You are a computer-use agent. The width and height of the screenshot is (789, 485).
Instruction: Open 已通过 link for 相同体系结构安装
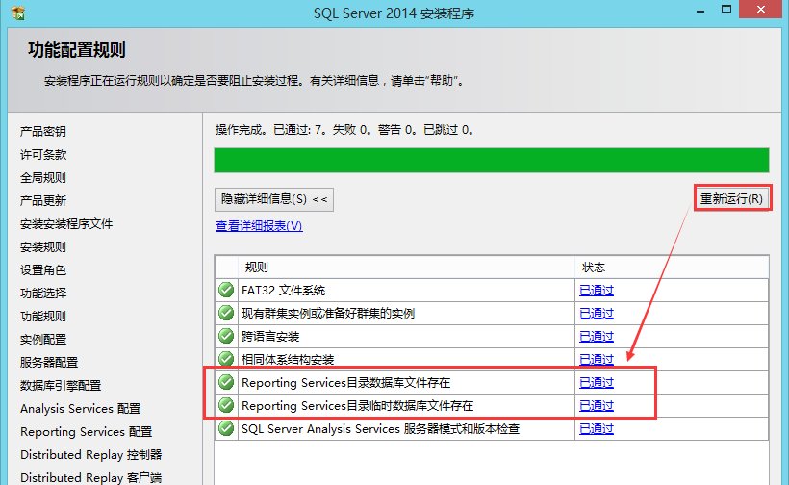coord(597,360)
